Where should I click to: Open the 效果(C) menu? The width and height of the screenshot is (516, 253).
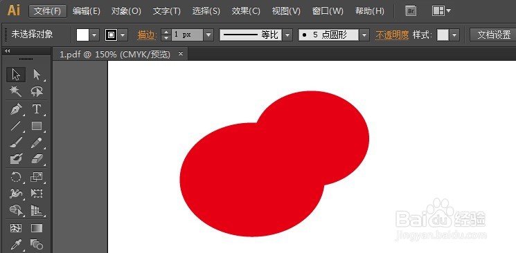(246, 11)
